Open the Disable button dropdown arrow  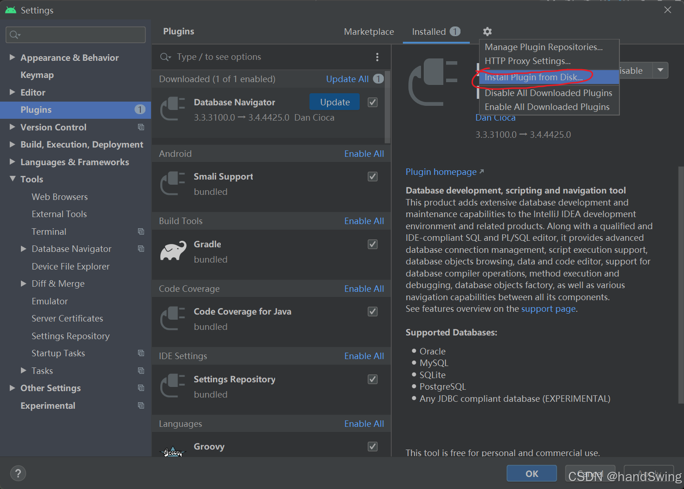click(660, 70)
